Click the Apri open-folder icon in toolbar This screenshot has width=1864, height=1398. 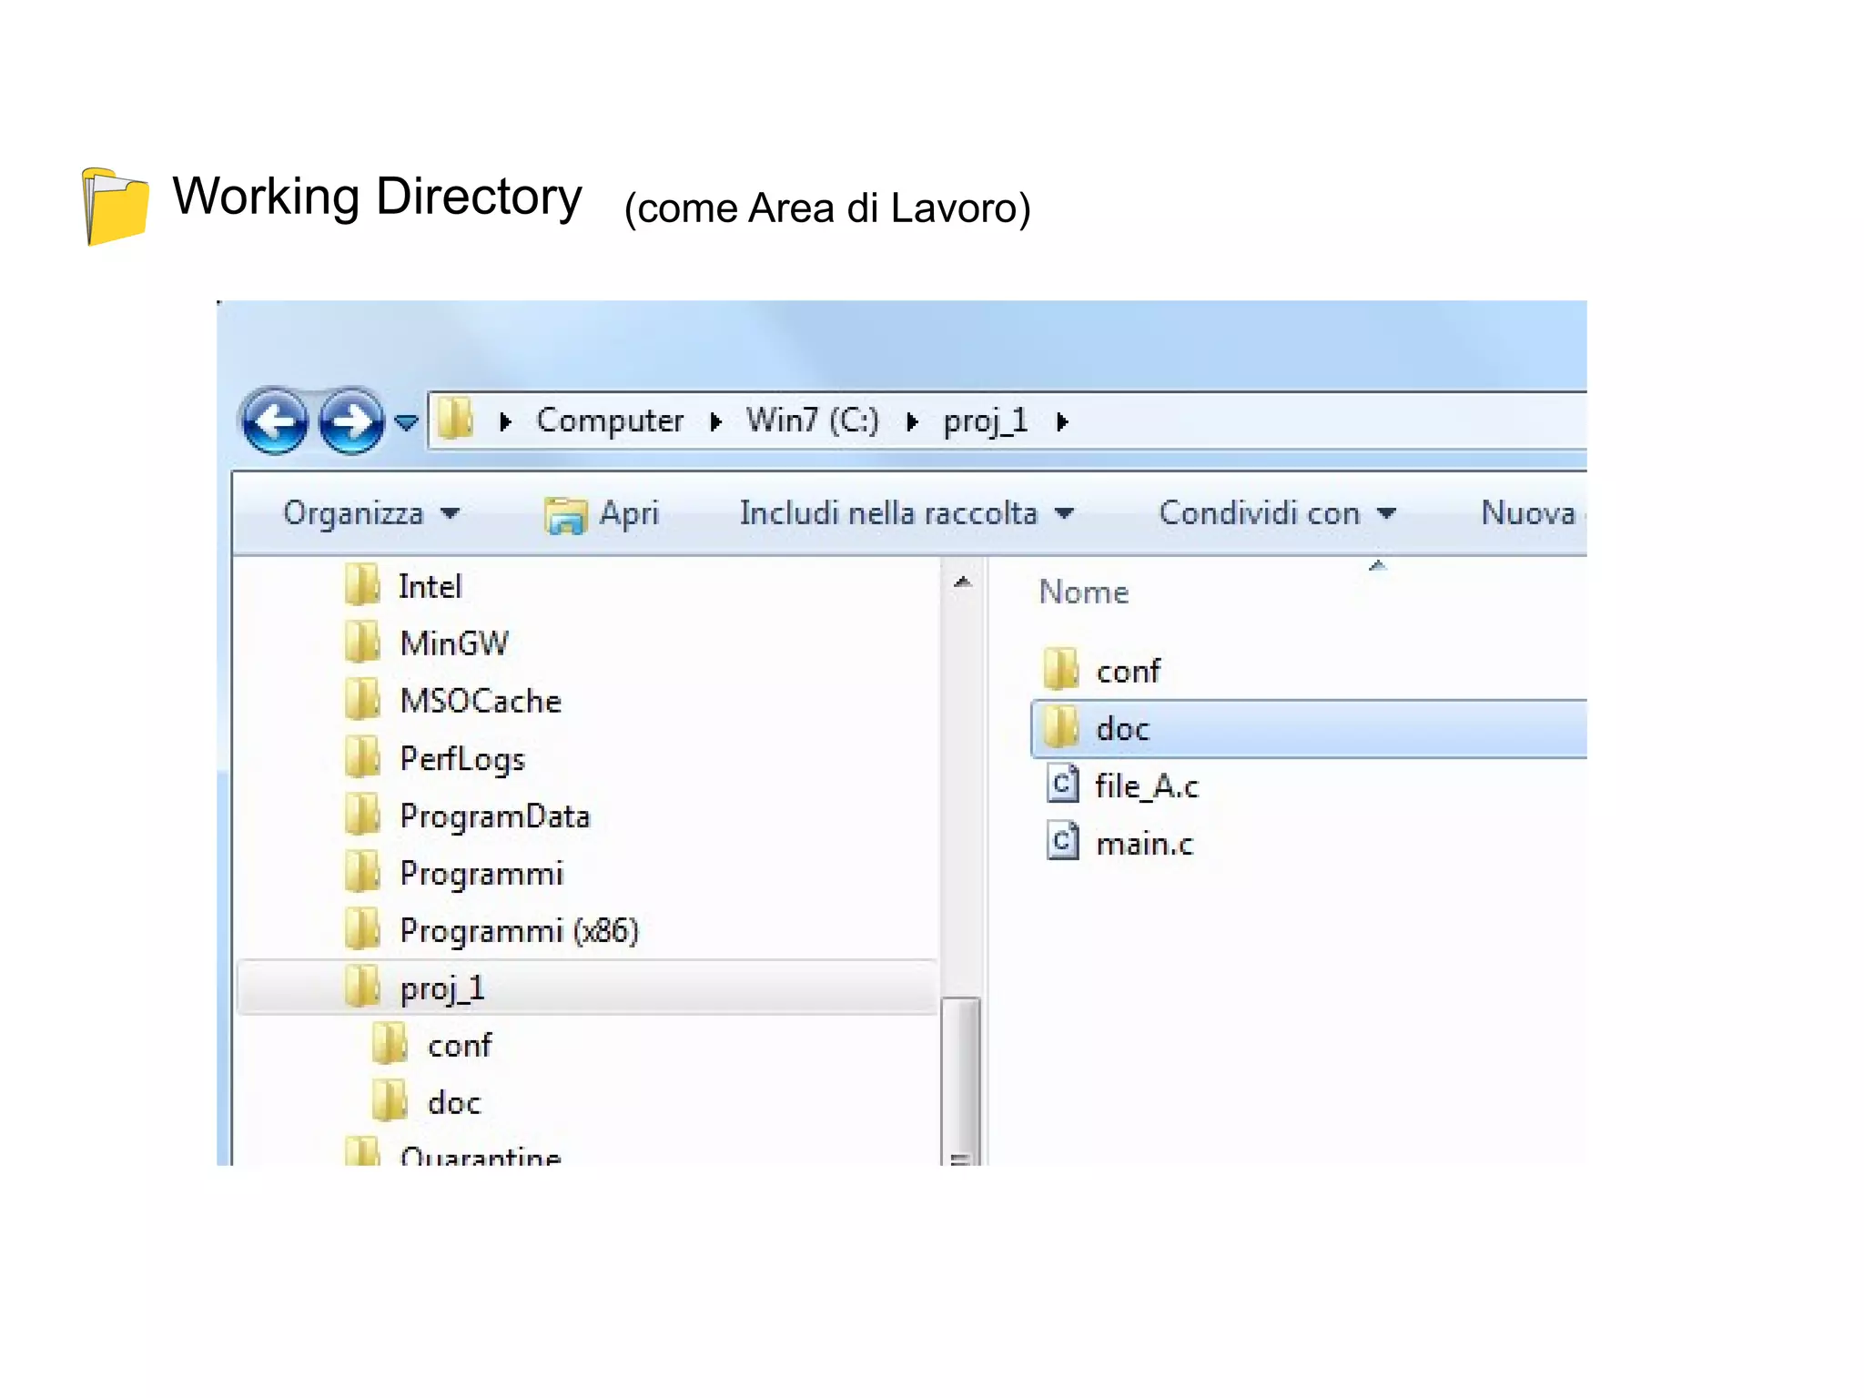tap(565, 516)
